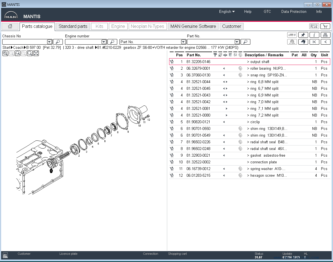Image resolution: width=333 pixels, height=262 pixels.
Task: Select the radial shaft seal 81.96502-0226 row
Action: click(250, 142)
